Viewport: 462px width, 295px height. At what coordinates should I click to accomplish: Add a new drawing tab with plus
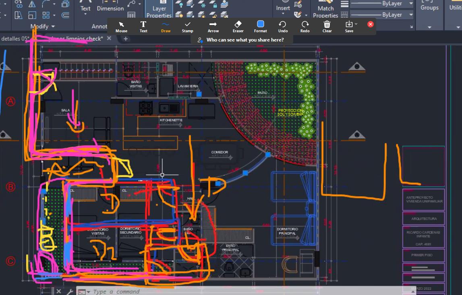point(126,39)
